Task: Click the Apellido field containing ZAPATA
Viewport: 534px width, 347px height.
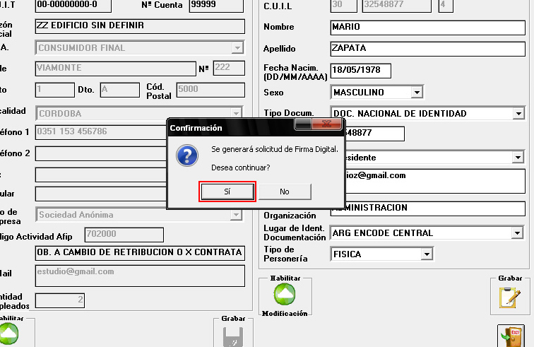Action: 427,49
